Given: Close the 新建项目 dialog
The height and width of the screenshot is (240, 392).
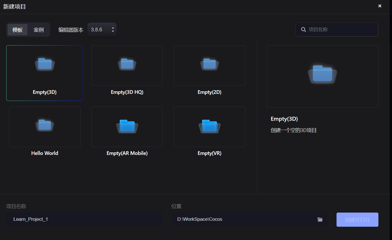Looking at the screenshot, I should [380, 6].
